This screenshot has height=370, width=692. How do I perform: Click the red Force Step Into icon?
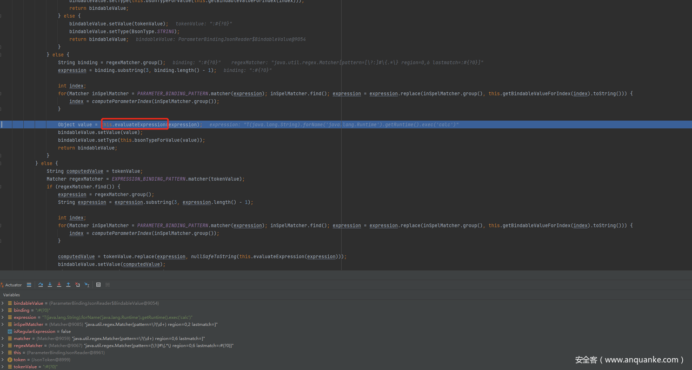click(x=59, y=285)
